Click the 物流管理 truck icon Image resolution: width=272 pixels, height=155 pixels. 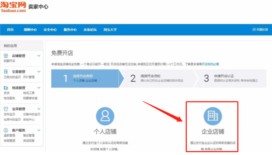(x=6, y=88)
